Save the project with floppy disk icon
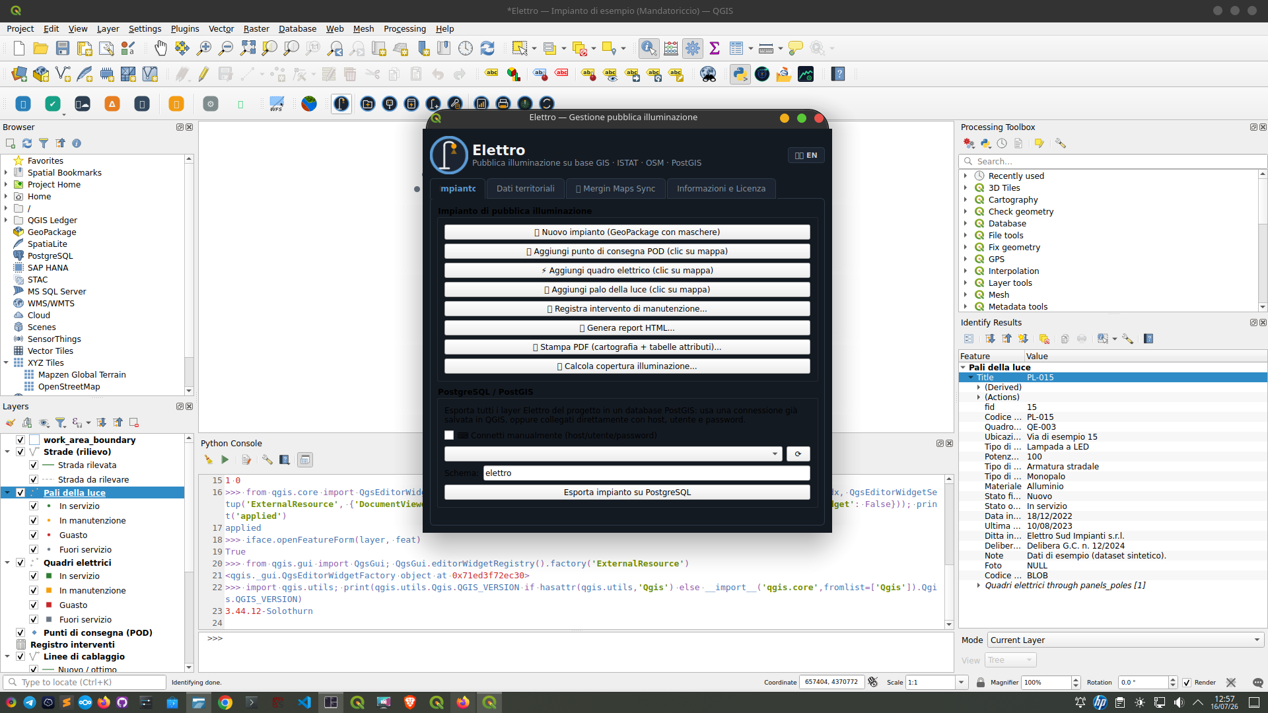The height and width of the screenshot is (713, 1268). click(63, 48)
